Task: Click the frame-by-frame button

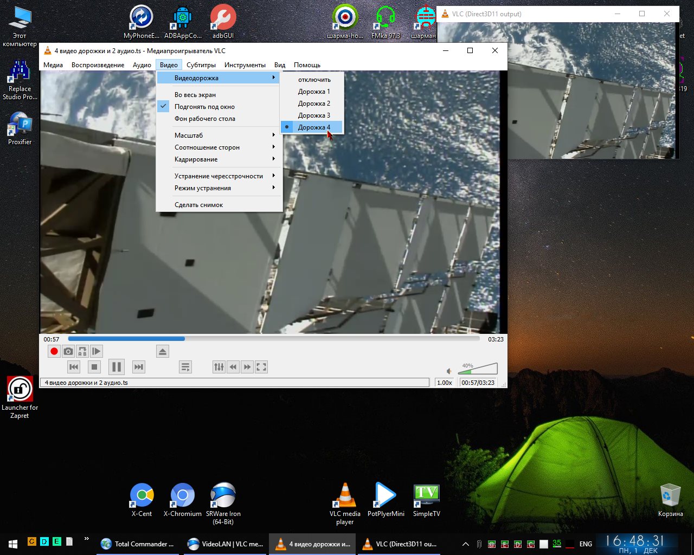Action: coord(96,352)
